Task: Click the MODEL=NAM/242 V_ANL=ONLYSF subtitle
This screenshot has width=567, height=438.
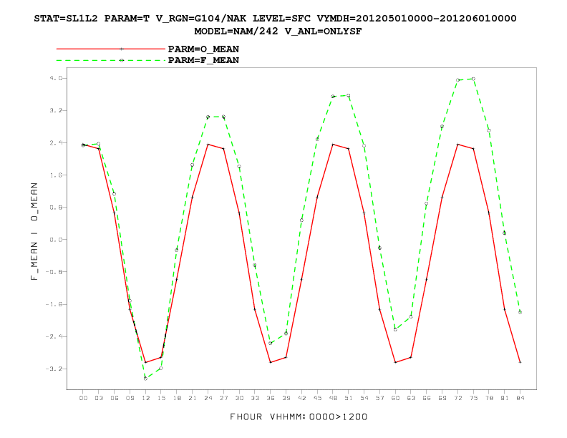Action: tap(278, 31)
